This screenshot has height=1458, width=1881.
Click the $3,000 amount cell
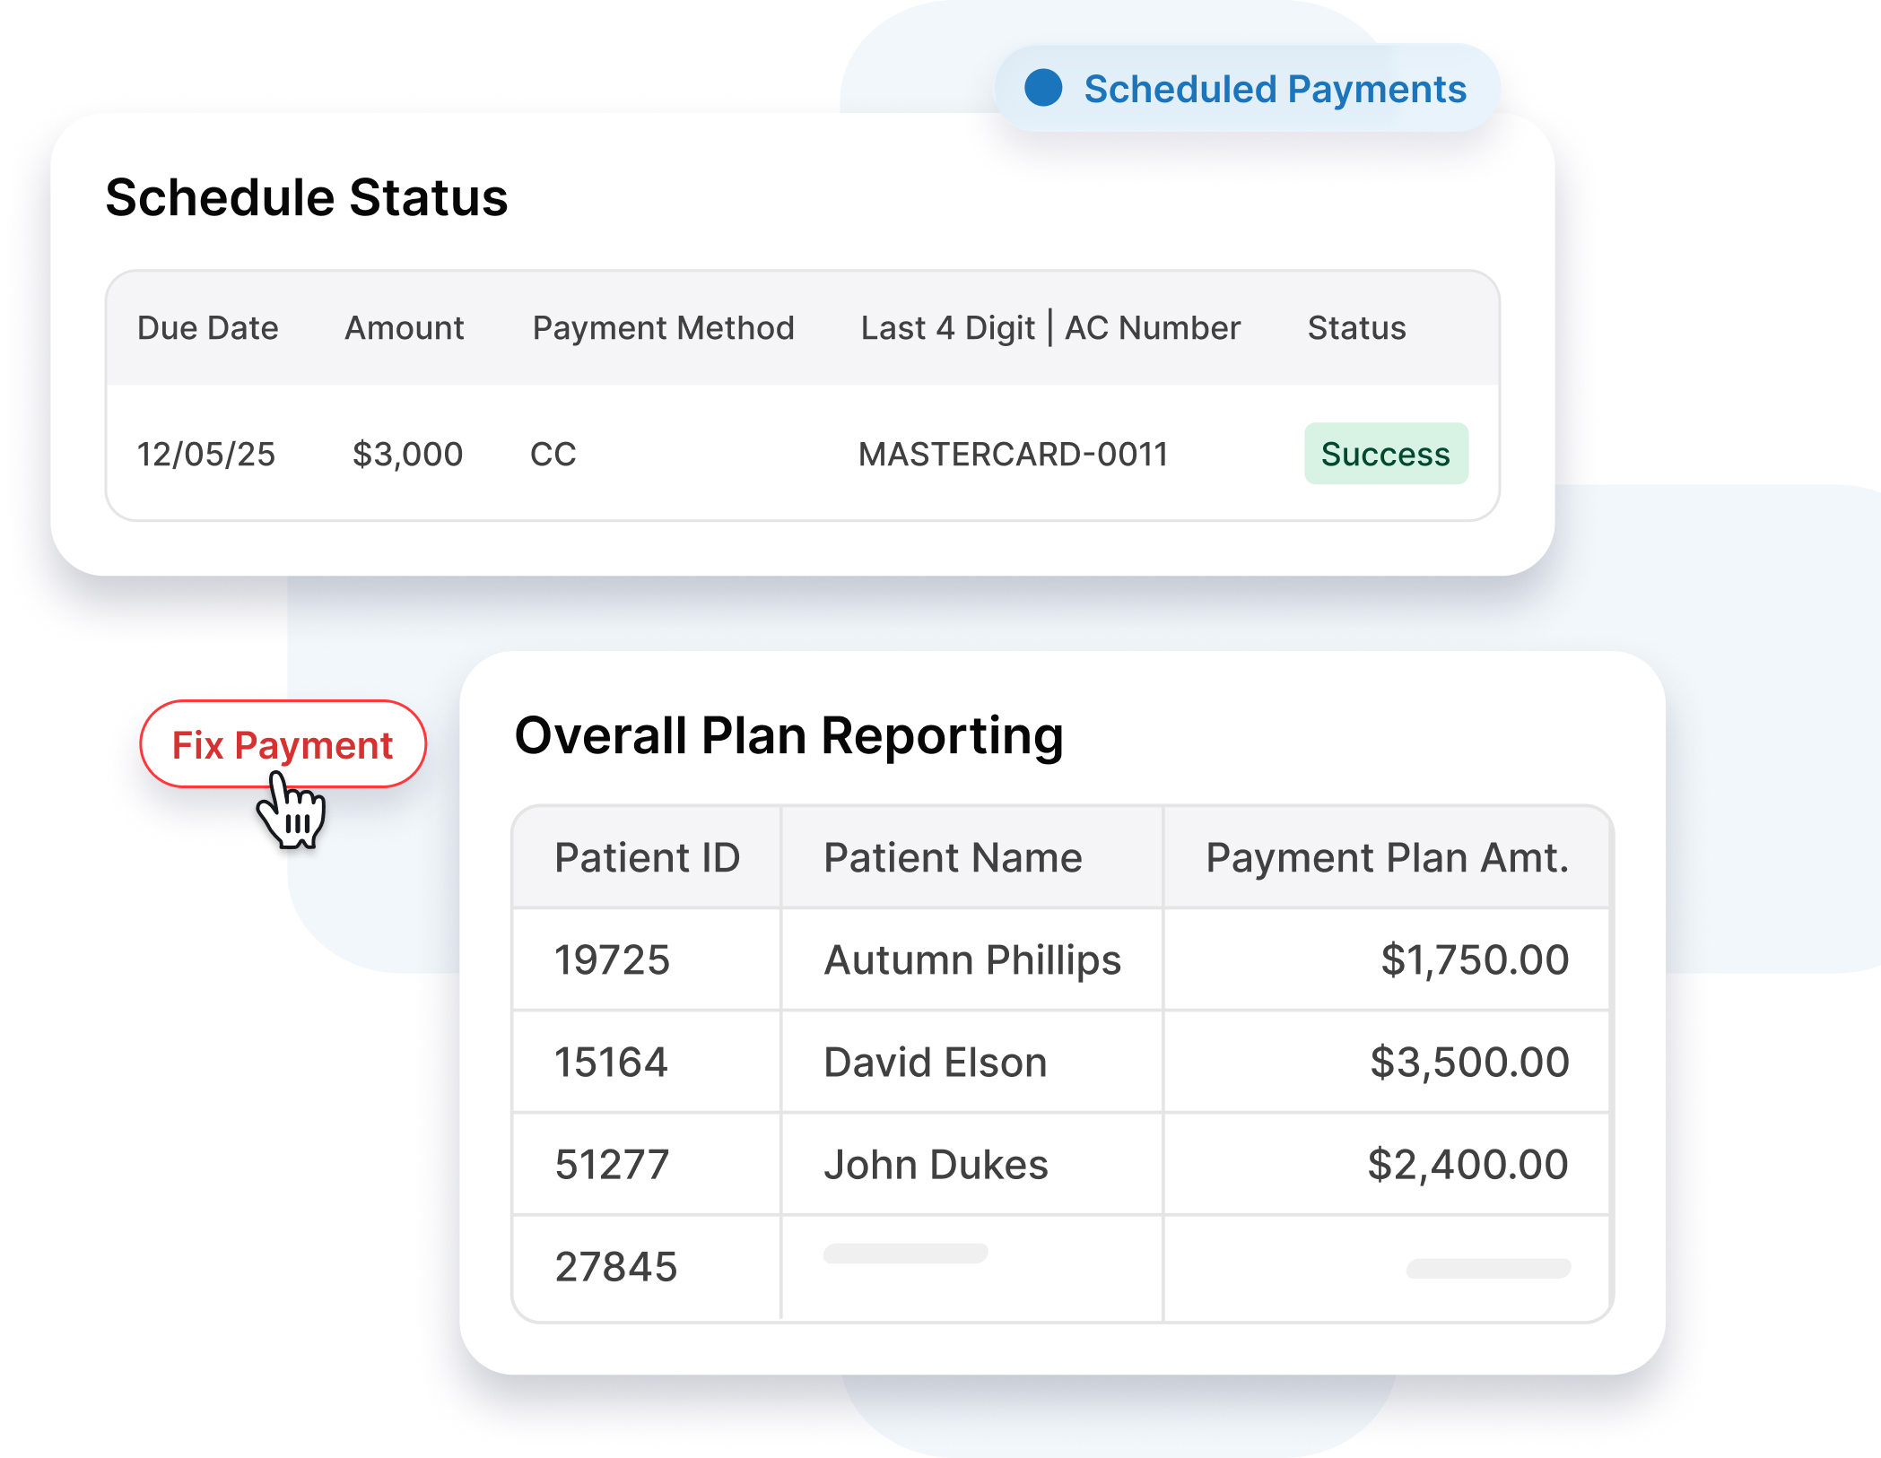tap(407, 455)
